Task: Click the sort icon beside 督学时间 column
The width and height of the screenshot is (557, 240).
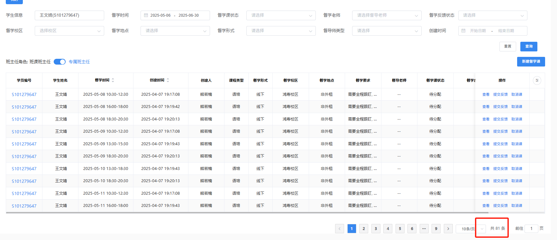Action: (113, 80)
